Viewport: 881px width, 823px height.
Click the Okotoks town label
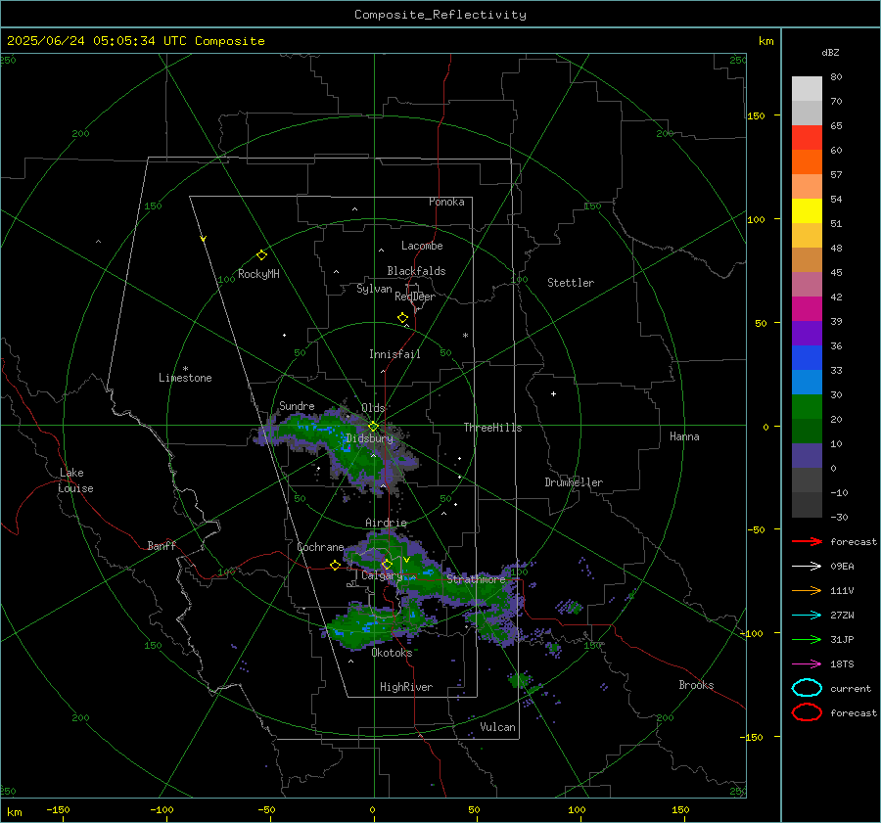coord(392,653)
